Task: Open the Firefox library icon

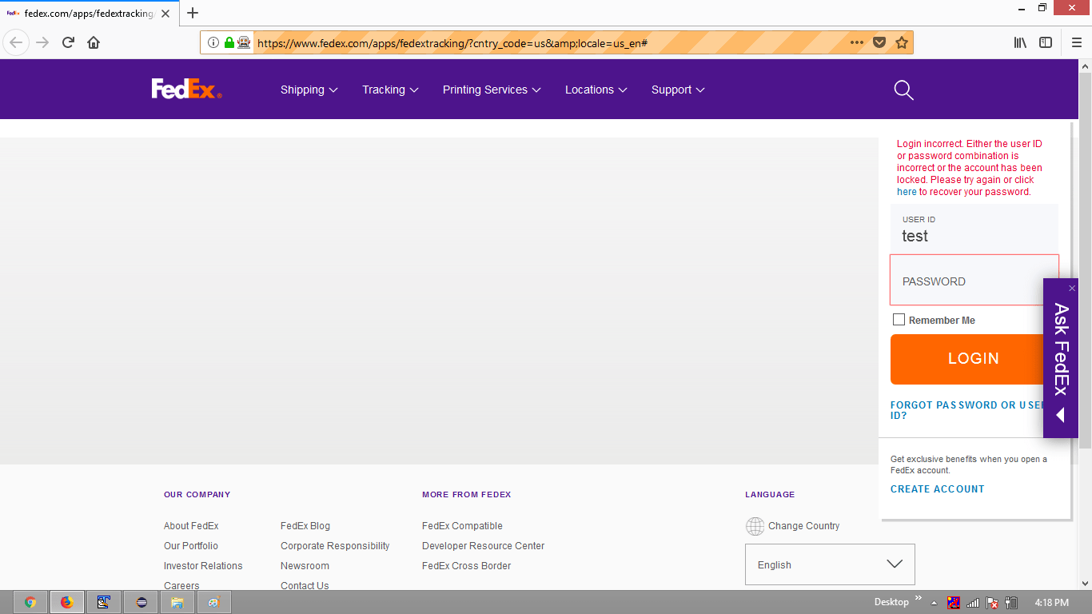Action: (x=1020, y=42)
